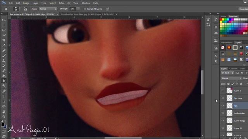Open the Filter menu
The width and height of the screenshot is (248, 139).
62,3
